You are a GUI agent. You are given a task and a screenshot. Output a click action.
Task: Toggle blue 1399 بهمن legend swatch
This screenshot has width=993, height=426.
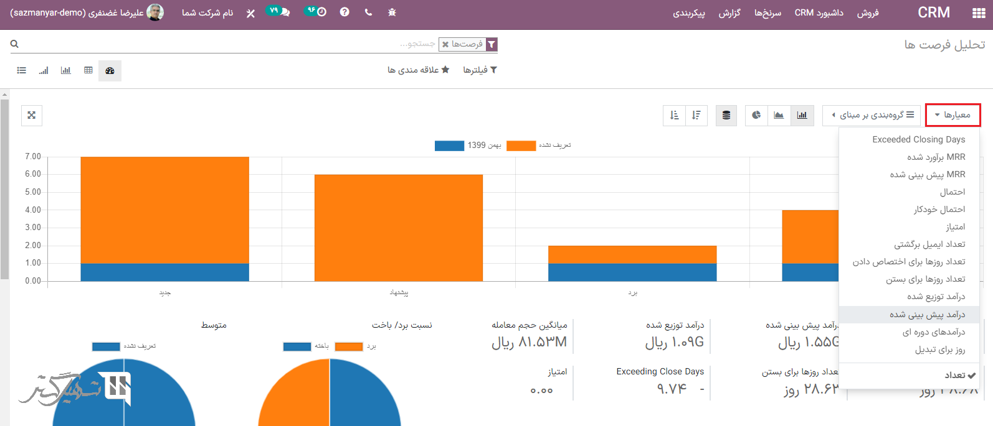449,146
